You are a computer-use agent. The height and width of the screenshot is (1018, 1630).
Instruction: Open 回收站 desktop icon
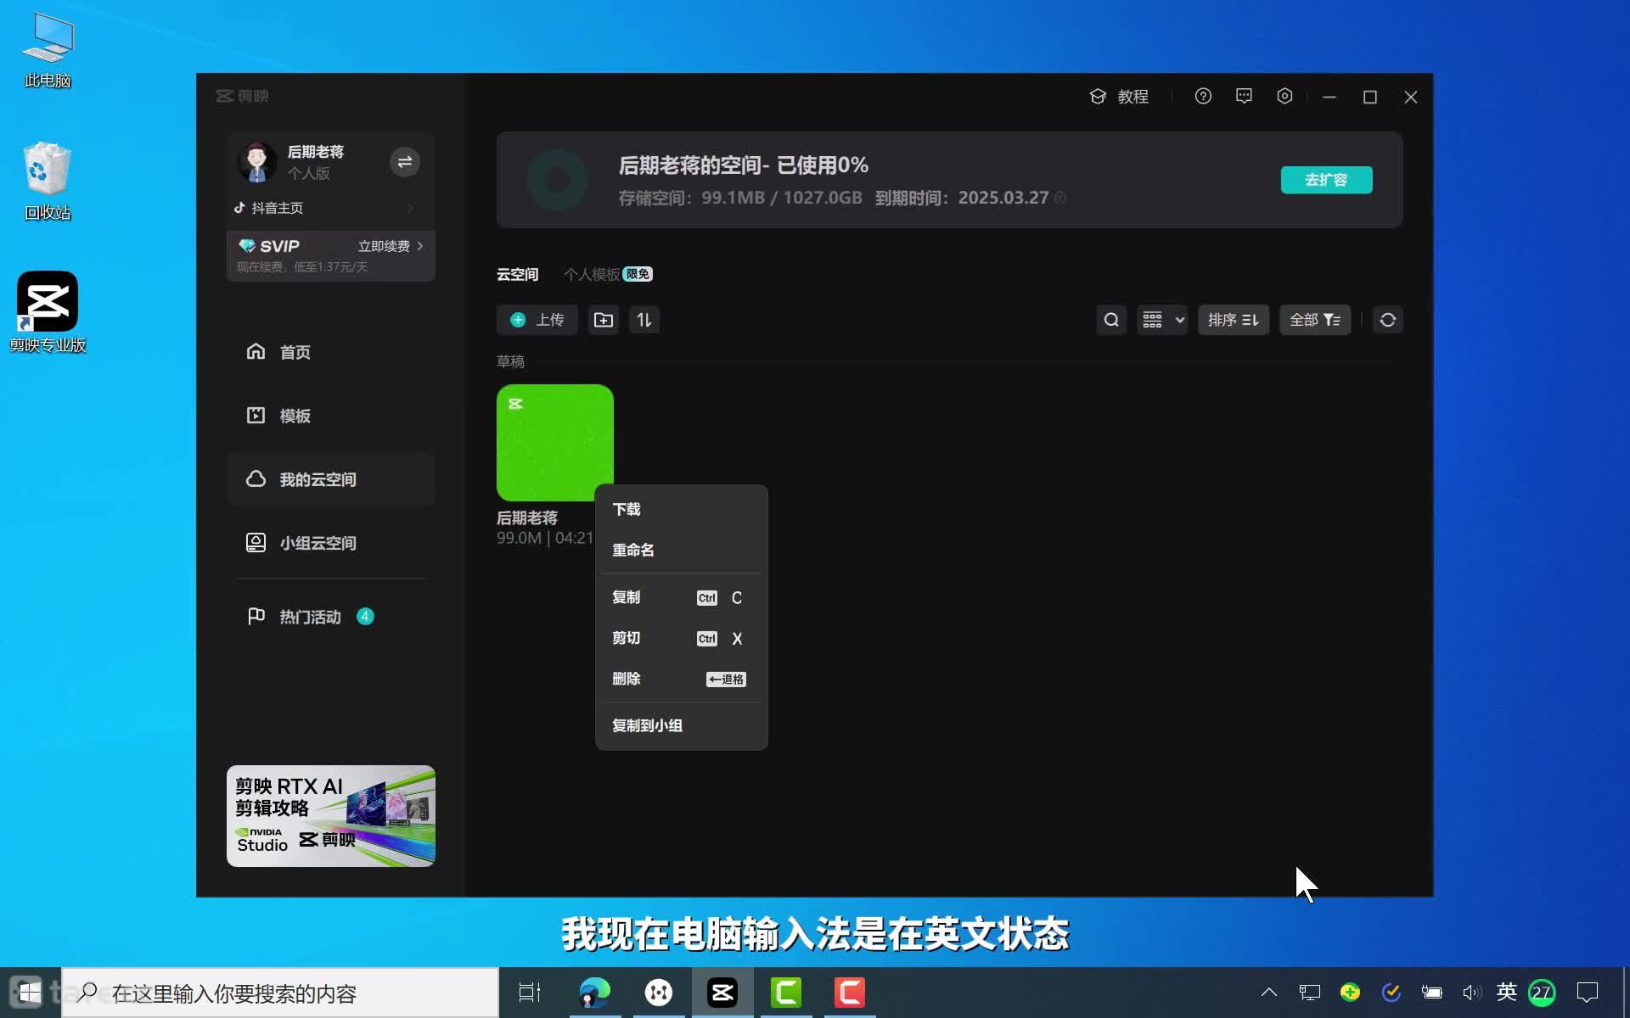tap(48, 181)
